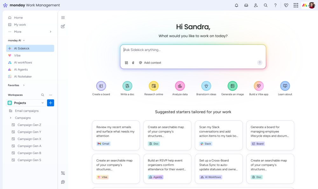Collapse the monday AI section

(x=24, y=41)
